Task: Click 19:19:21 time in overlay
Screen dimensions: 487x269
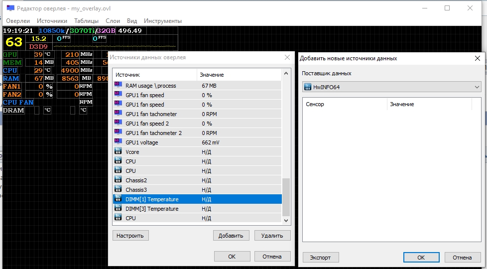Action: coord(18,30)
